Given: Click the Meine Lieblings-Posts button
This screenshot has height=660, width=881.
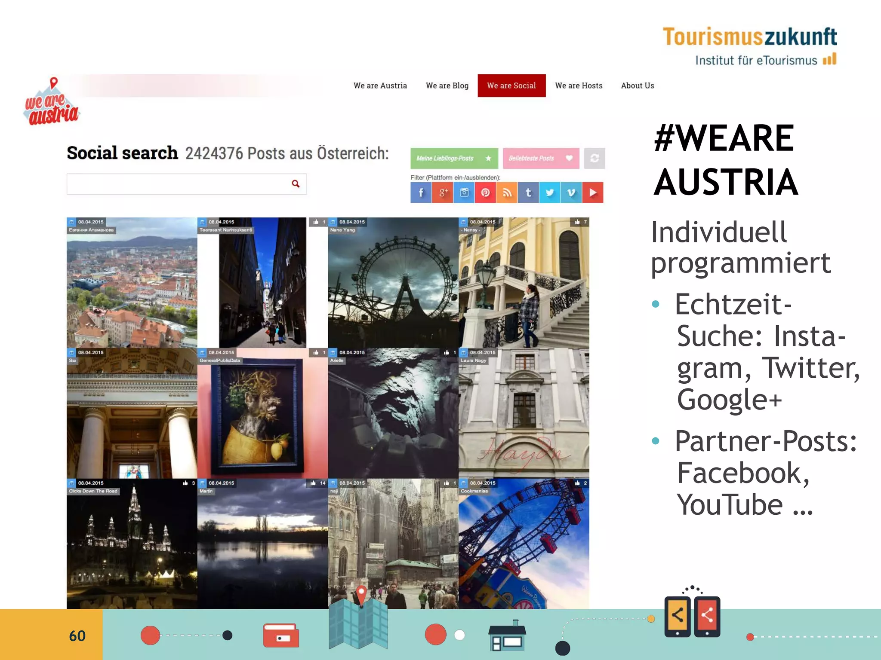Looking at the screenshot, I should (x=454, y=158).
